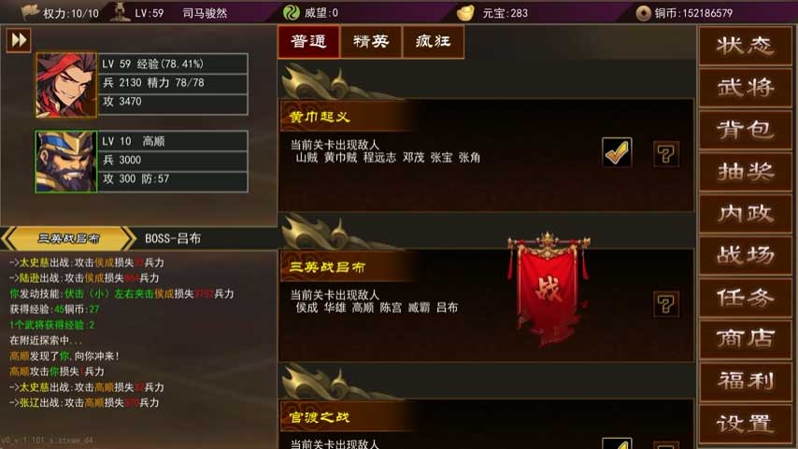Open the 武将 generals menu
The width and height of the screenshot is (798, 449).
click(746, 88)
